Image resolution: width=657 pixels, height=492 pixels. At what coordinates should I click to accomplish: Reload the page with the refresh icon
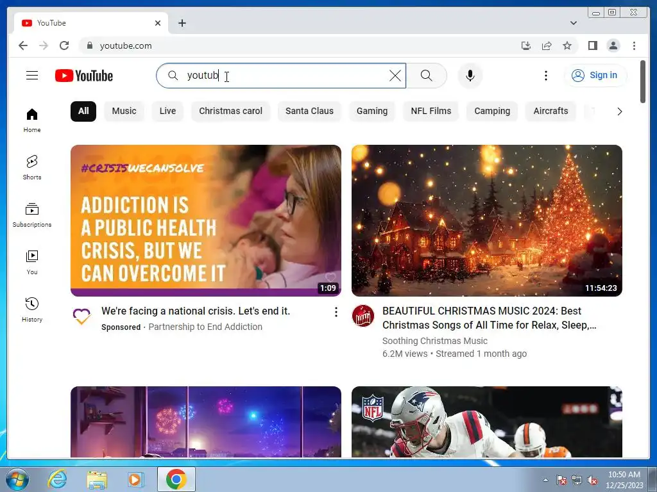[64, 45]
